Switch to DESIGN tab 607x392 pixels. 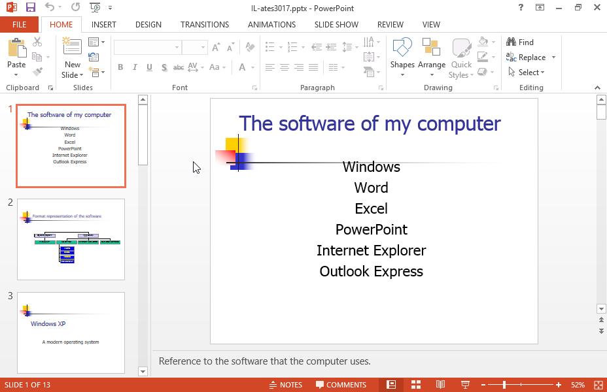(148, 25)
